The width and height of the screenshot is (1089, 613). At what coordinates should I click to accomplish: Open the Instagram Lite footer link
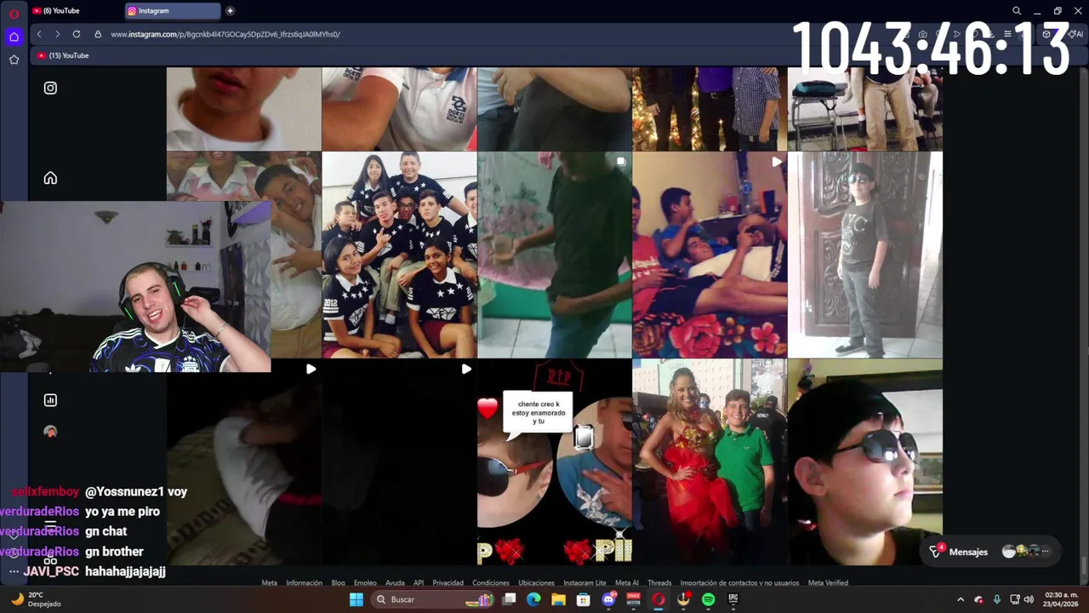584,583
